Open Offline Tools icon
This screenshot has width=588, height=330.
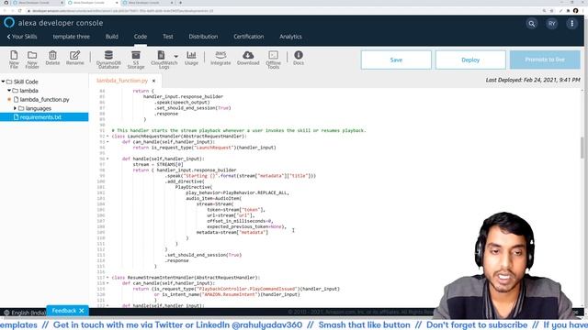(274, 59)
